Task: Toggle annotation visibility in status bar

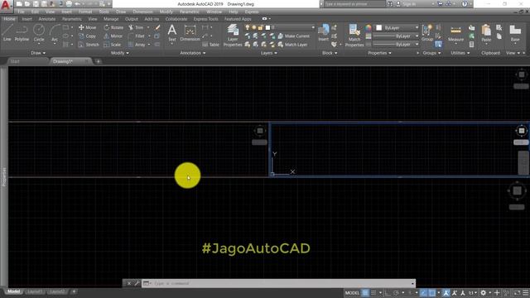Action: pos(446,292)
